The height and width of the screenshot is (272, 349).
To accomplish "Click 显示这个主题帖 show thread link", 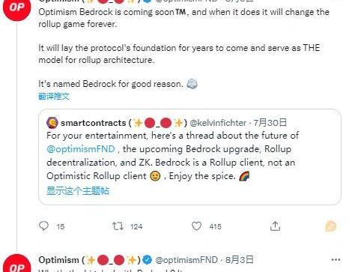I will click(x=78, y=190).
